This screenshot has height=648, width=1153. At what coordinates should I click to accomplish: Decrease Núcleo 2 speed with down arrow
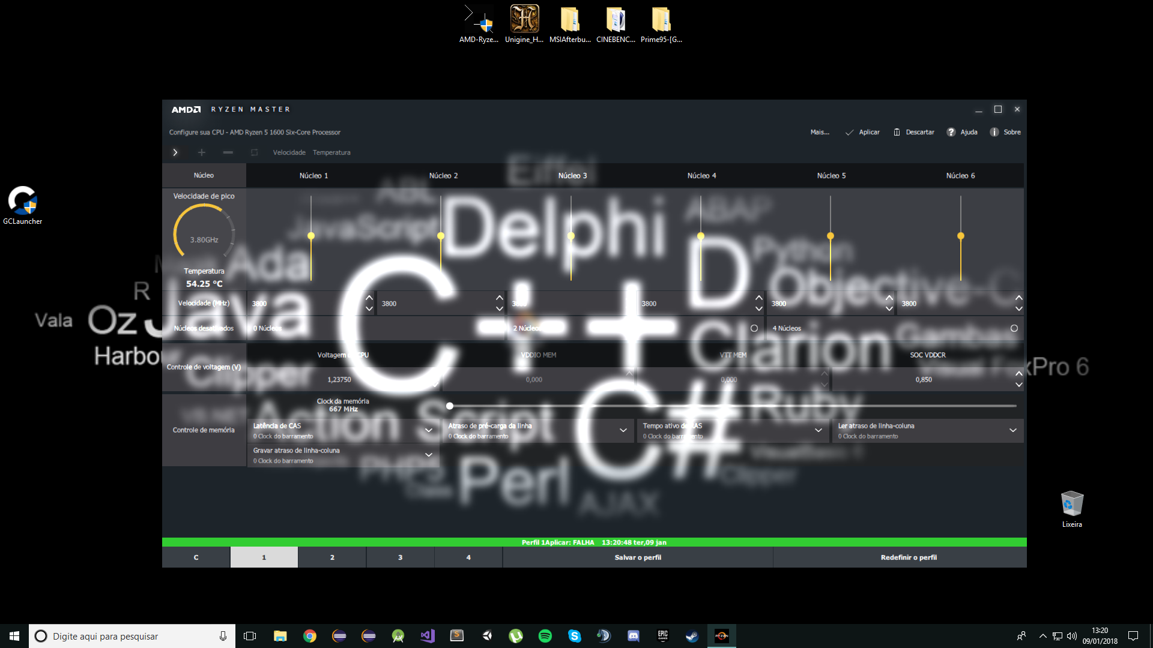[500, 308]
